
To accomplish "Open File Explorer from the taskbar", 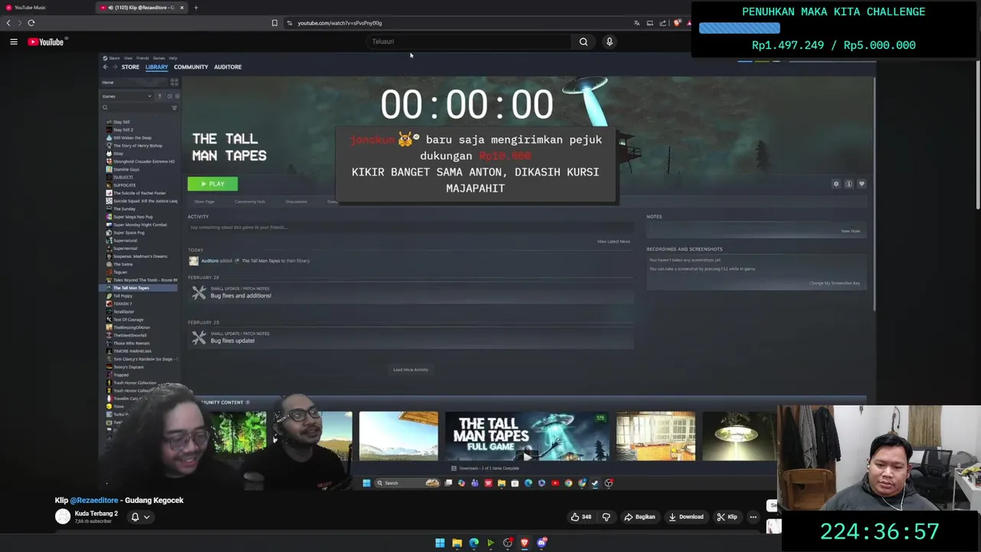I will click(x=457, y=543).
